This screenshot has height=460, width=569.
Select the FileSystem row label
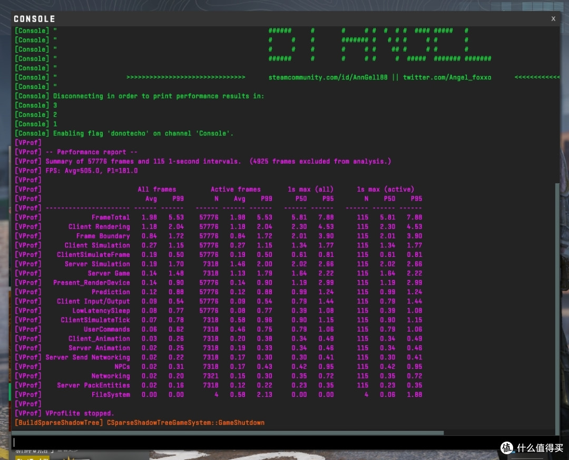coord(110,395)
